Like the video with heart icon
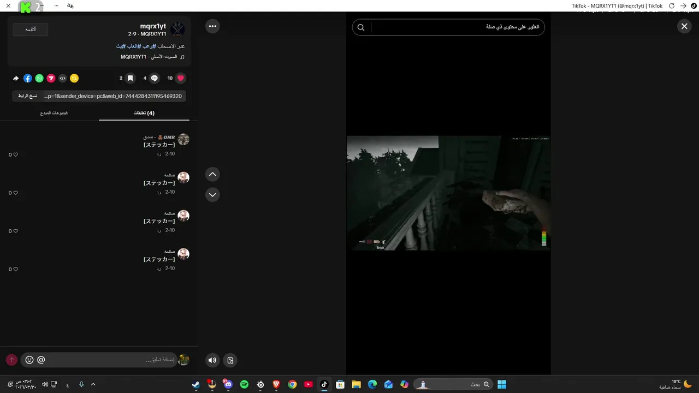699x393 pixels. coord(181,78)
